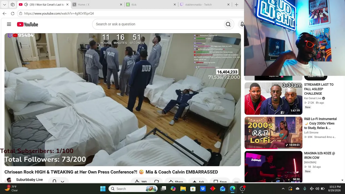Open the browser tab actions menu icon
Viewport: 345px width, 194px height.
tap(13, 5)
